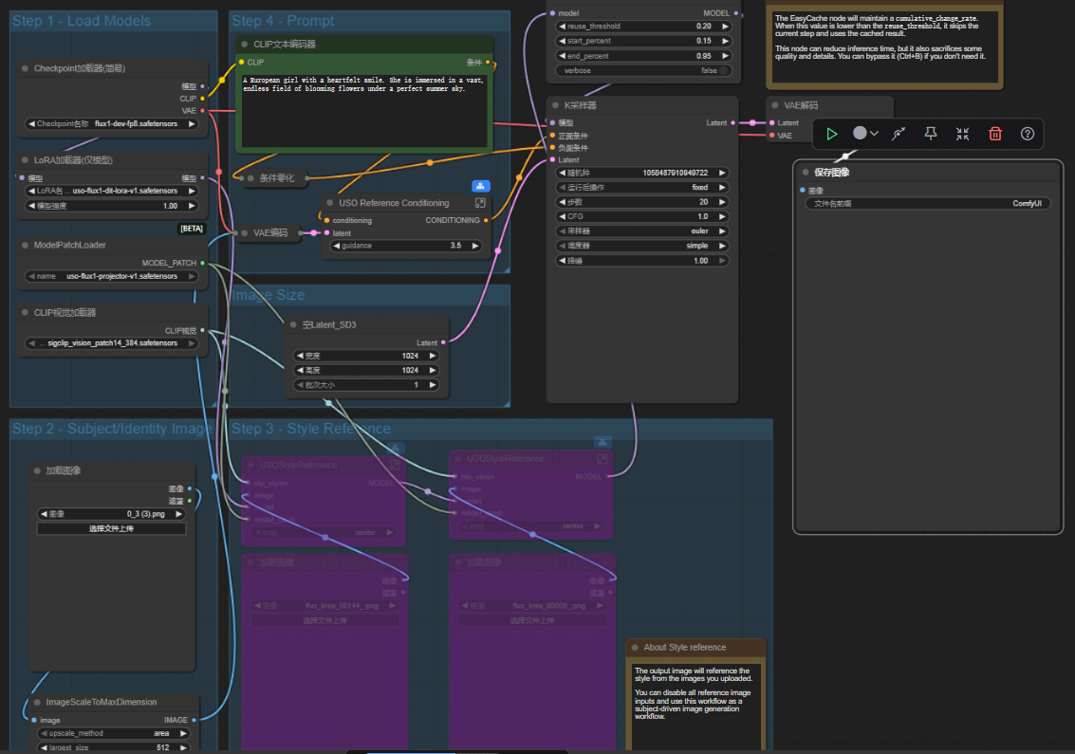Open the uso-flux1-projector-v1 name dropdown
1075x754 pixels.
(x=112, y=276)
